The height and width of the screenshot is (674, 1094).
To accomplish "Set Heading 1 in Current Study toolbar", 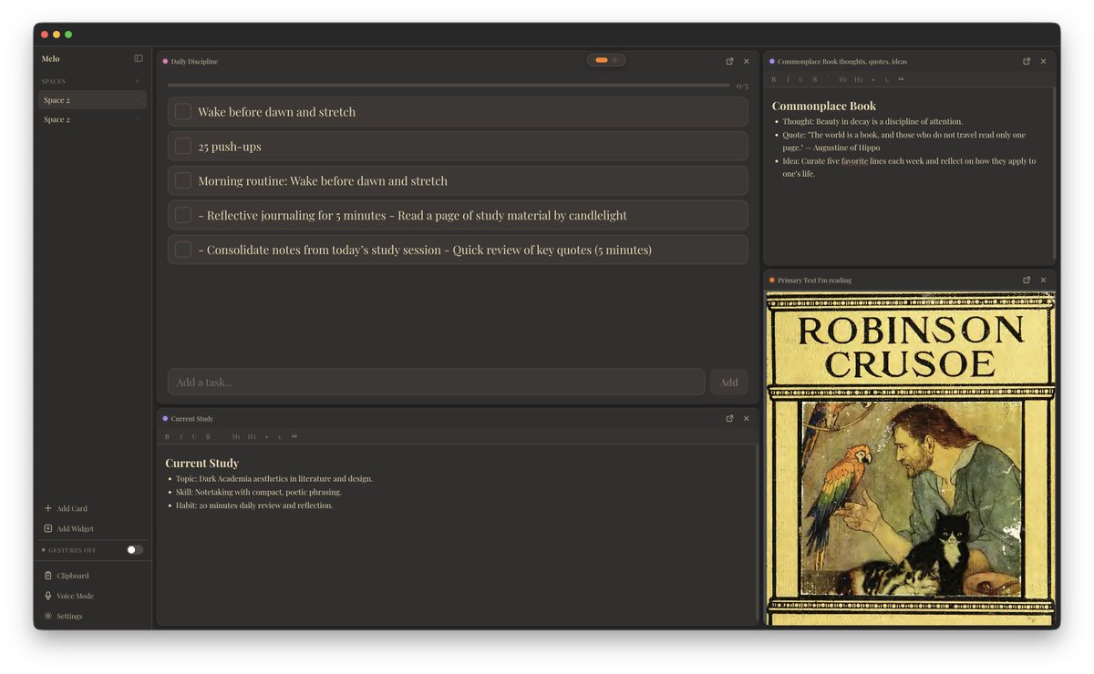I will [236, 436].
